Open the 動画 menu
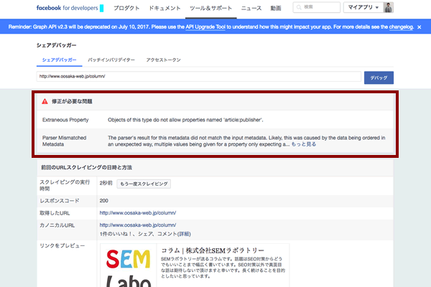 [x=276, y=8]
